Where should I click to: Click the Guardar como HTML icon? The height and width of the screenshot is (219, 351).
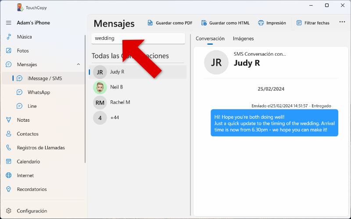pos(204,23)
